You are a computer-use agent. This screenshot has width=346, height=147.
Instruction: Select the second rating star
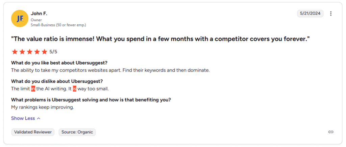[22, 52]
